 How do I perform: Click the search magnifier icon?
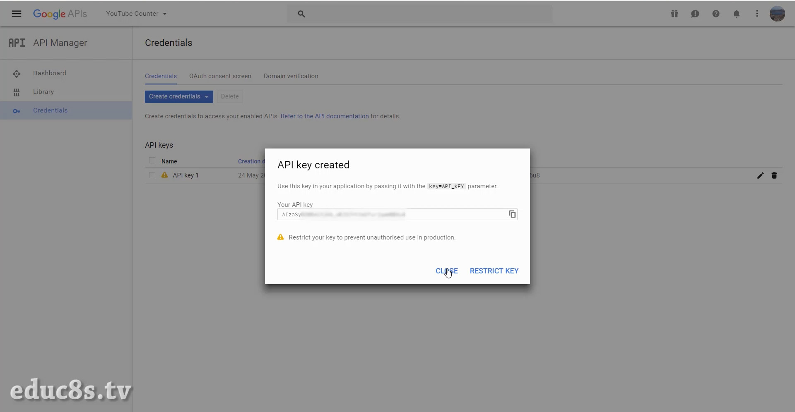301,14
